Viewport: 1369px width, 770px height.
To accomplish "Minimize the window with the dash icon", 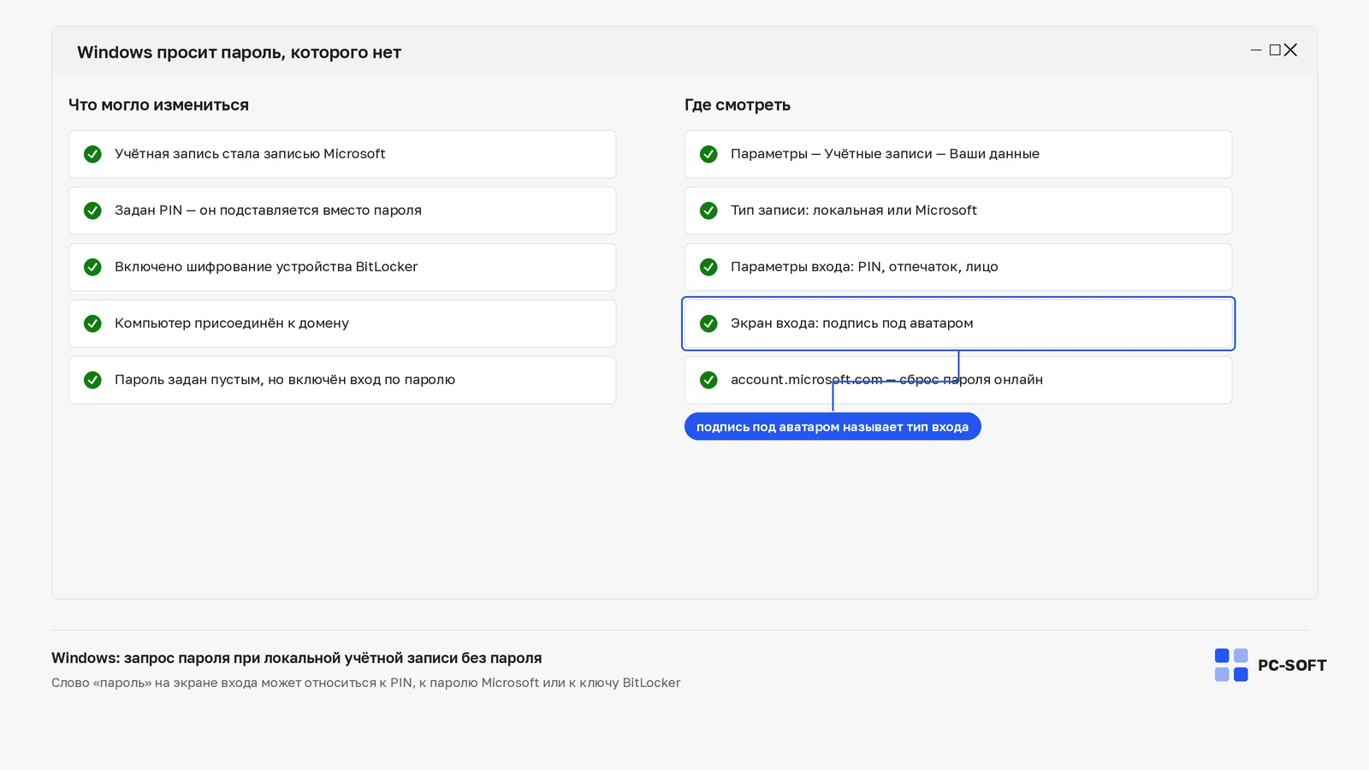I will coord(1256,50).
